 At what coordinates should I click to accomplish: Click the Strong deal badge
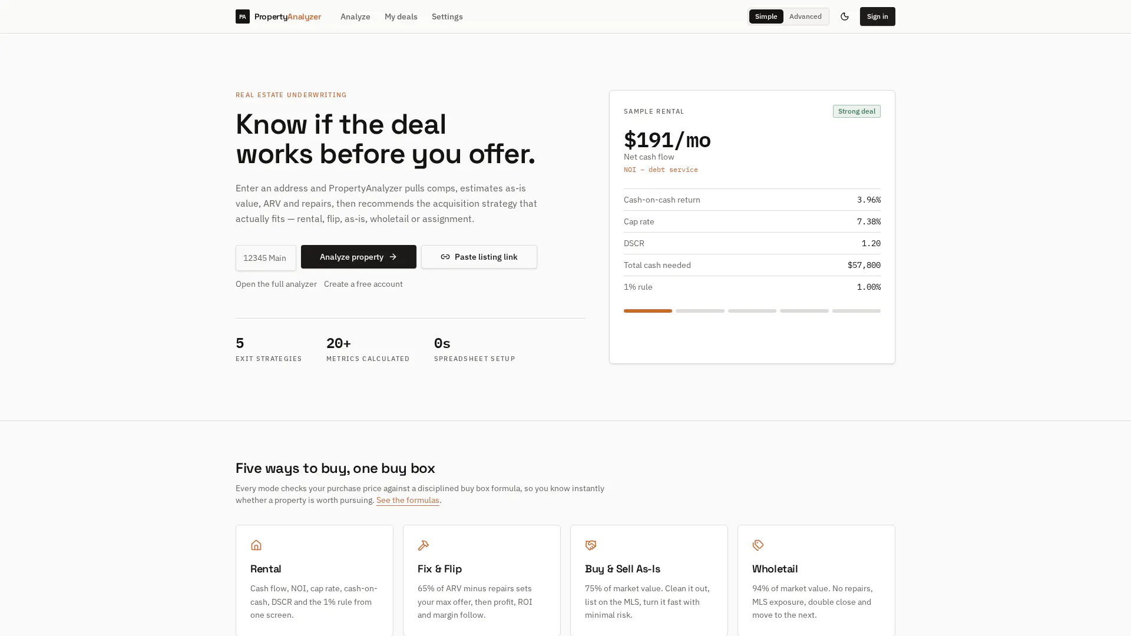tap(856, 111)
